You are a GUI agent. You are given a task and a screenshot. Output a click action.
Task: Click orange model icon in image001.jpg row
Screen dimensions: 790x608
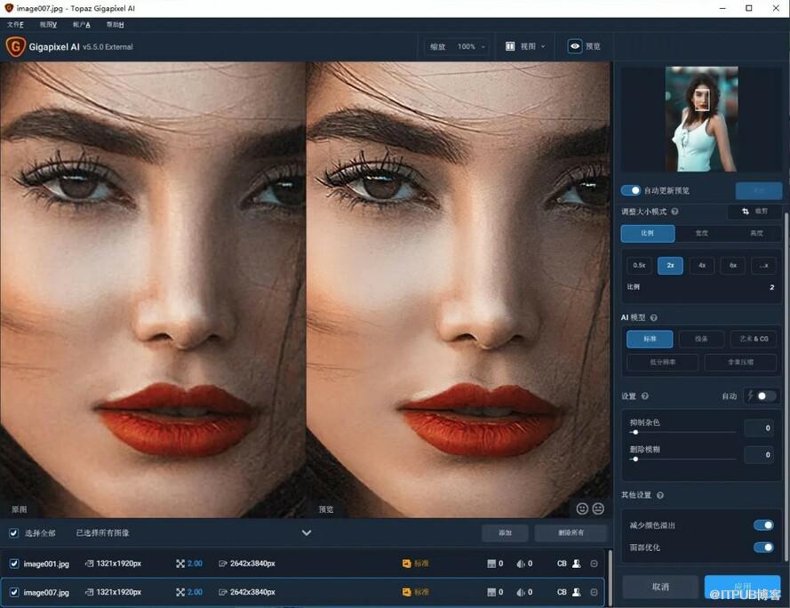tap(407, 564)
